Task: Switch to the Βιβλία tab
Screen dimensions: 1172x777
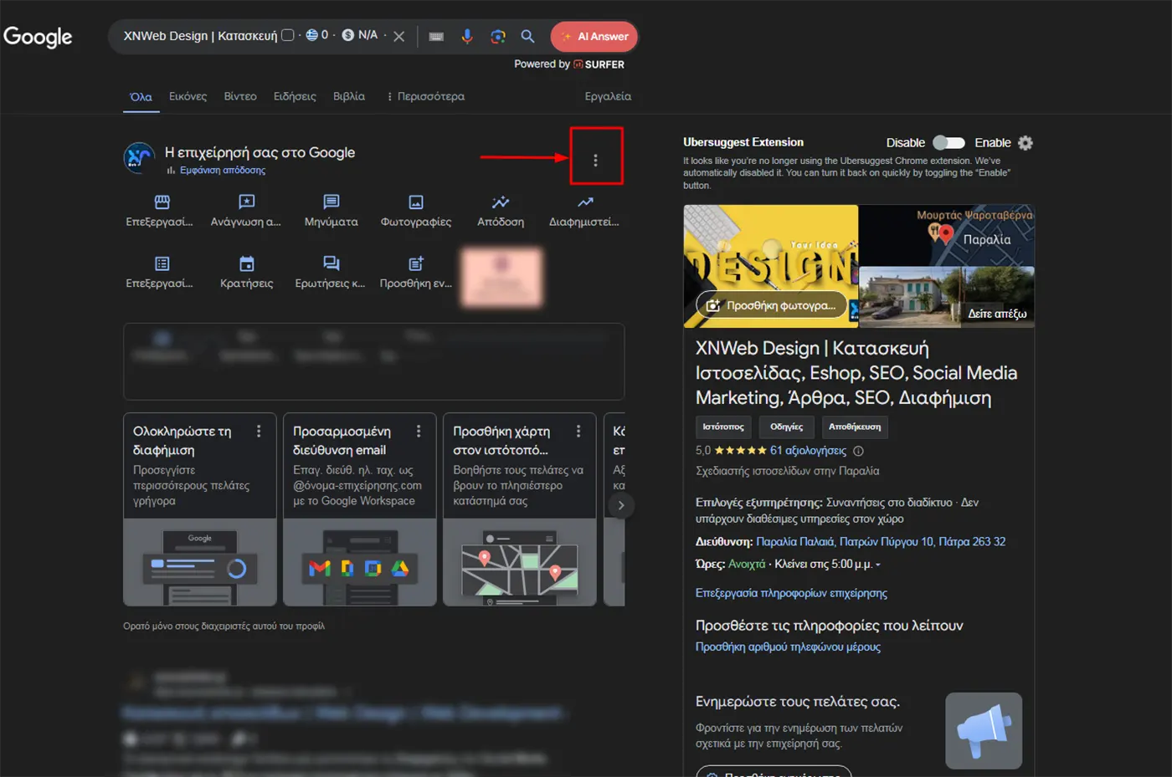Action: pyautogui.click(x=349, y=96)
